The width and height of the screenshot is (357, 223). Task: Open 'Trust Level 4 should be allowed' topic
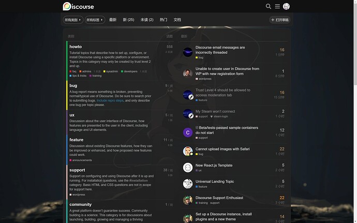222,93
